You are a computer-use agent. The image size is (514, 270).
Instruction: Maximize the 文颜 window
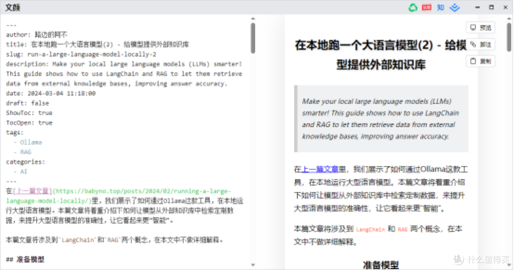pyautogui.click(x=491, y=7)
